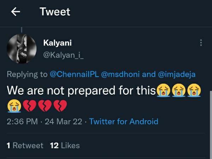
Task: Click the Twitter for Android source link
Action: click(124, 122)
